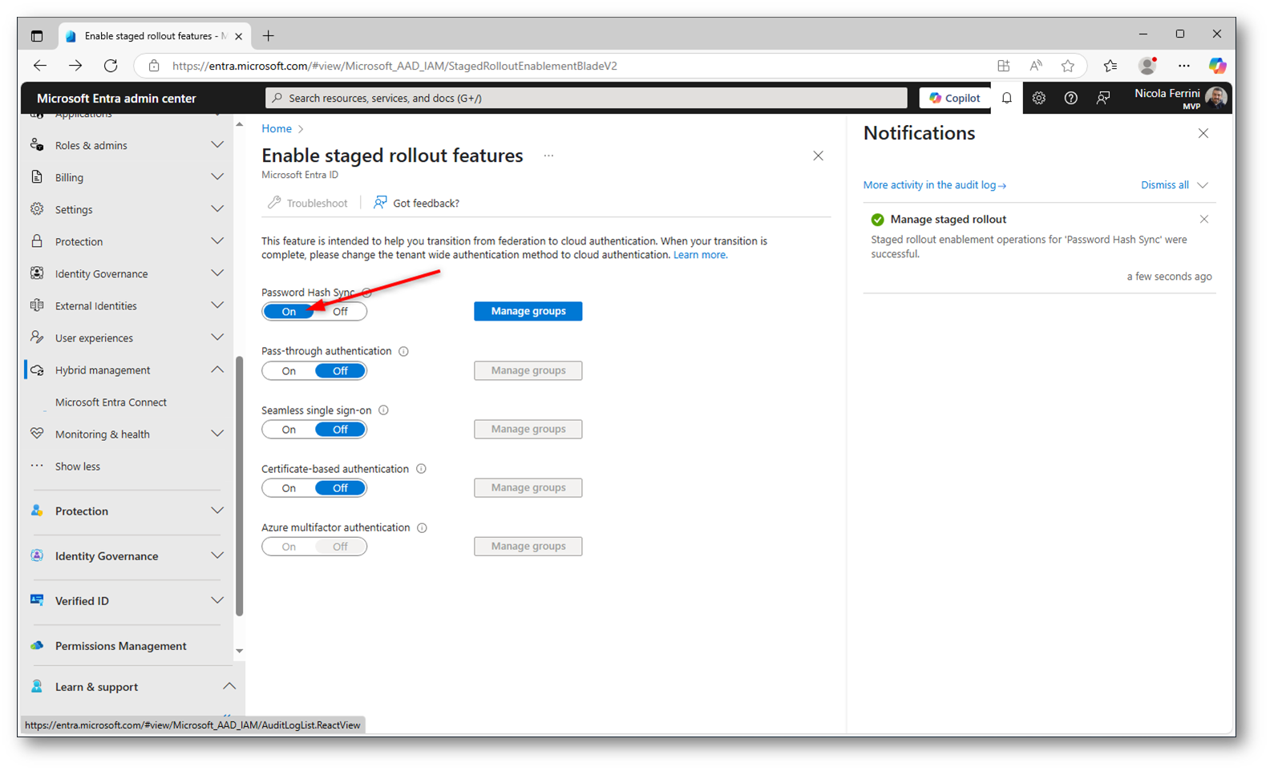Click Manage groups for Password Hash Sync
The width and height of the screenshot is (1270, 771).
pyautogui.click(x=528, y=311)
